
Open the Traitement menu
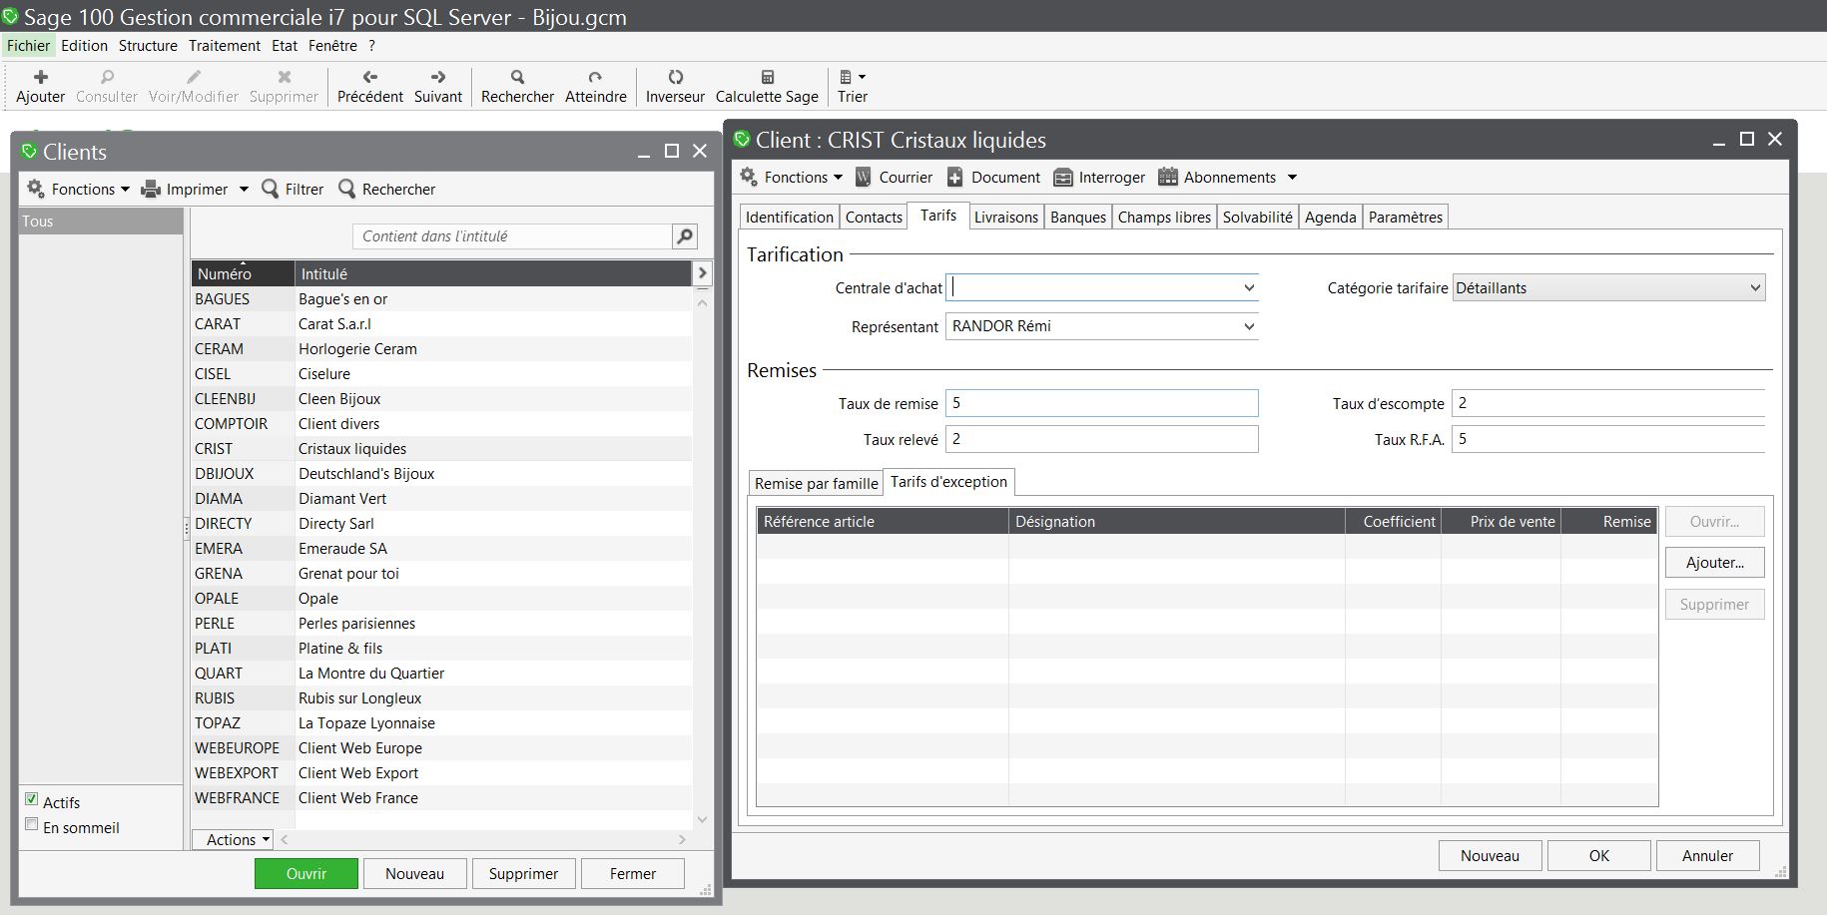point(225,45)
